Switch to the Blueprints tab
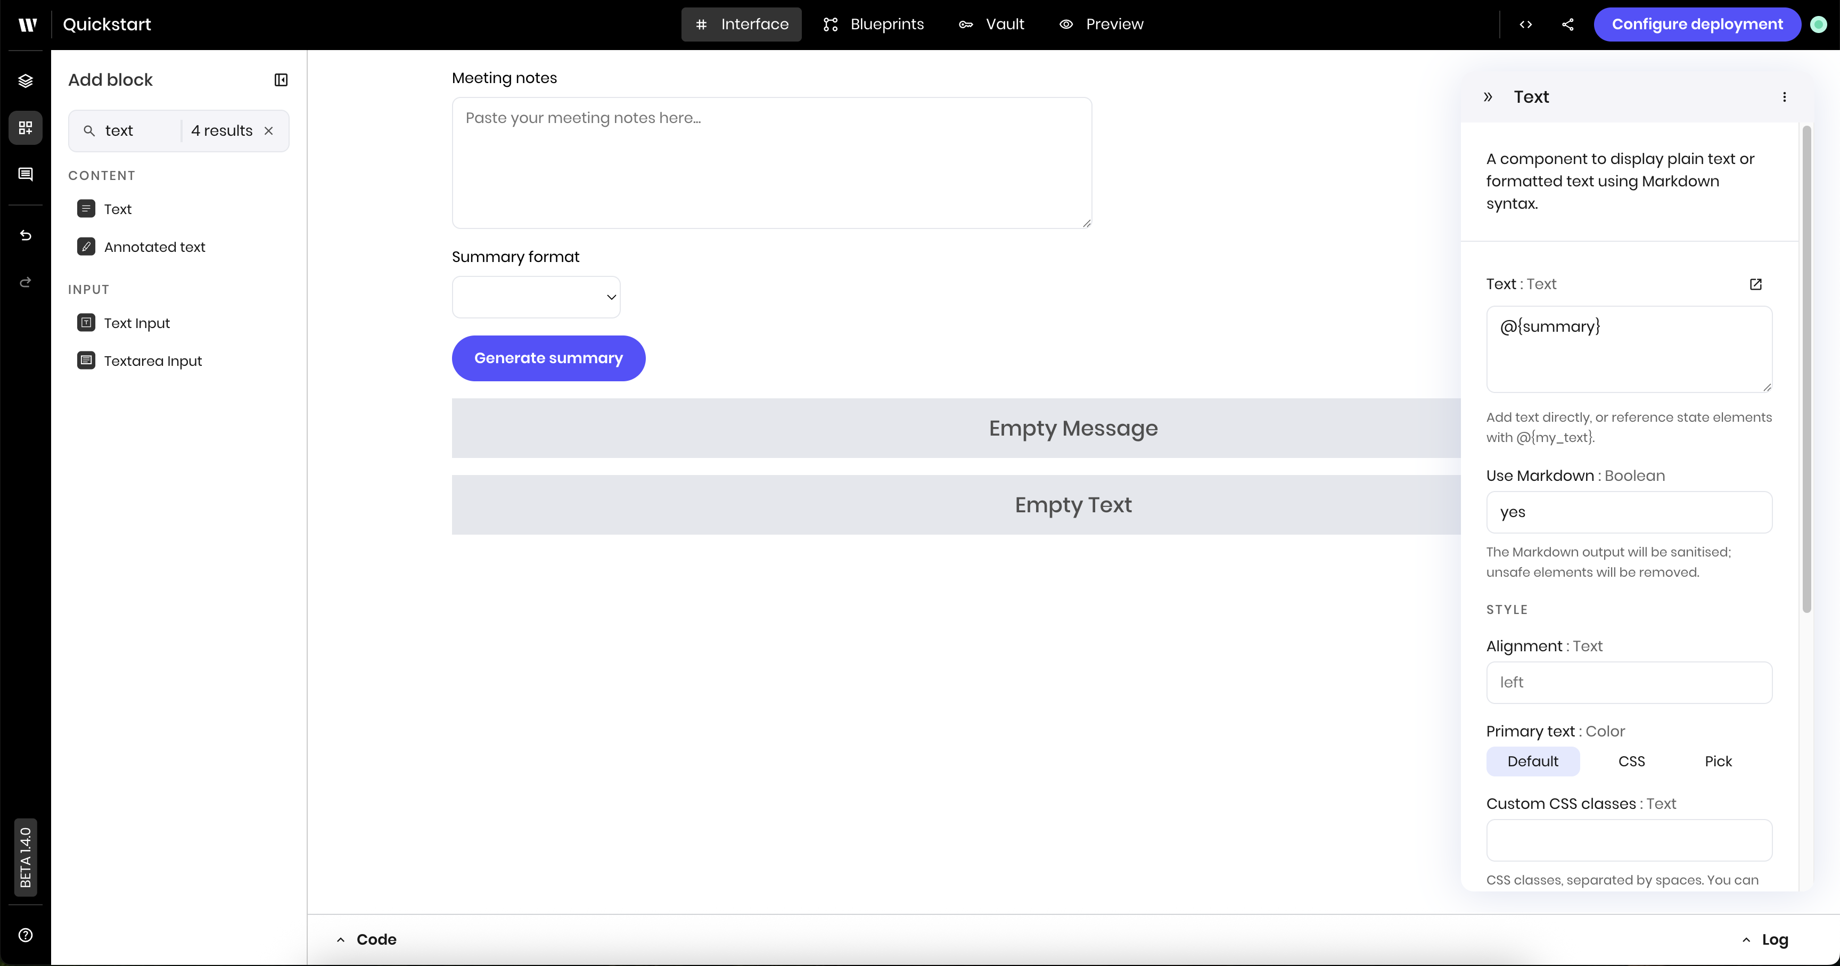 (x=874, y=24)
